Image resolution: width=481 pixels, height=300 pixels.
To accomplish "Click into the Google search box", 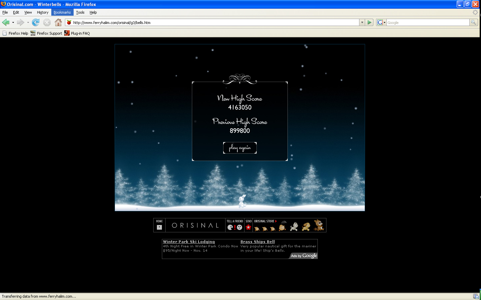I will [428, 22].
